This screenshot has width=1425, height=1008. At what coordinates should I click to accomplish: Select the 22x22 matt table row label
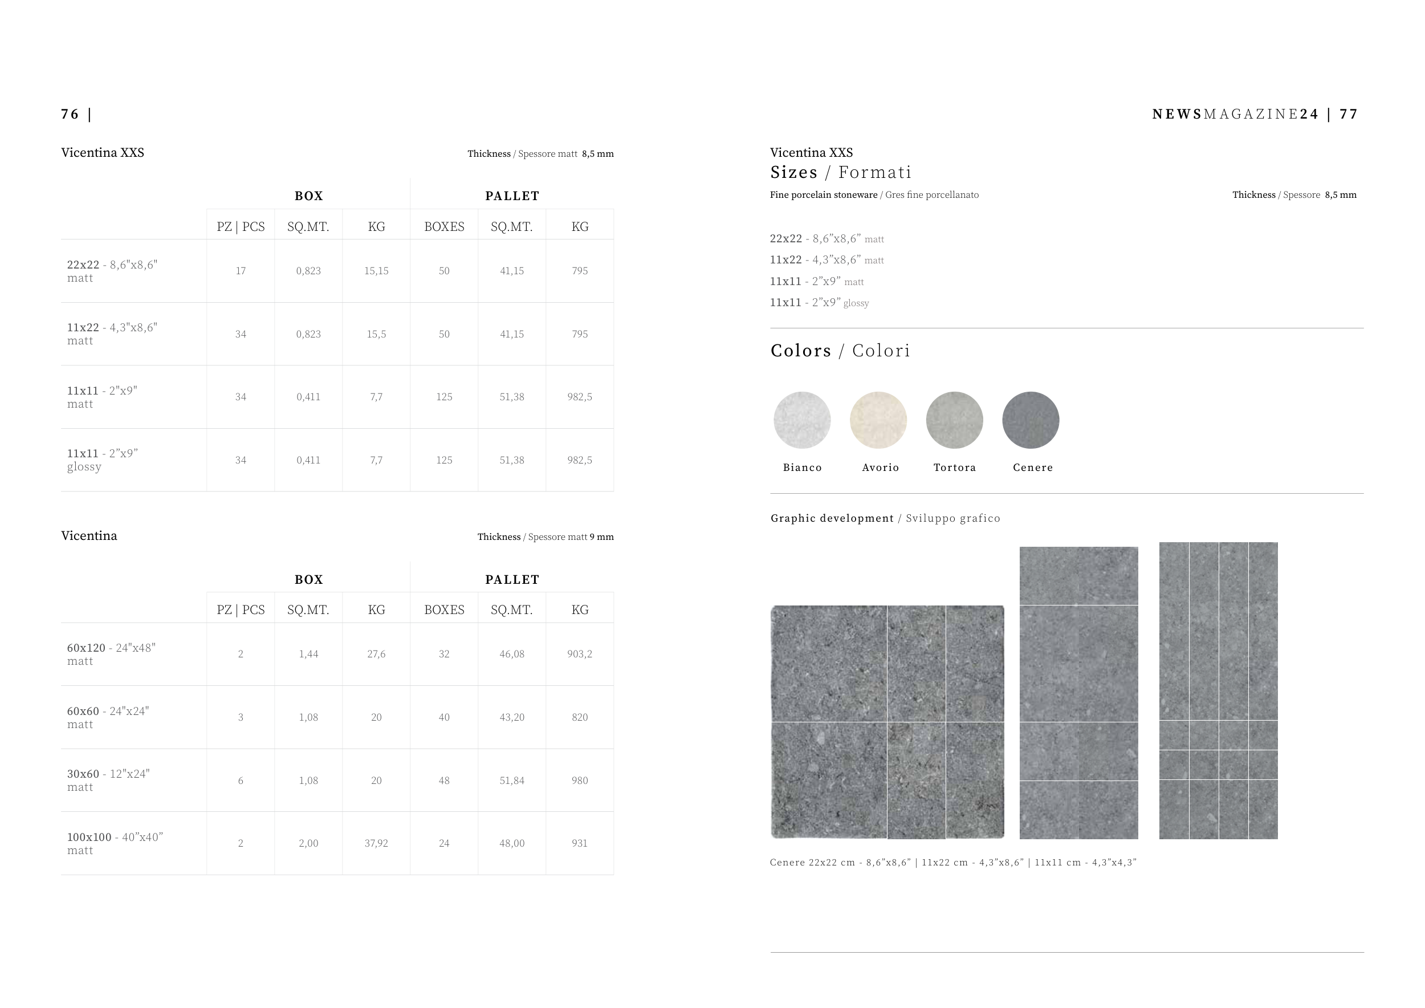point(112,271)
